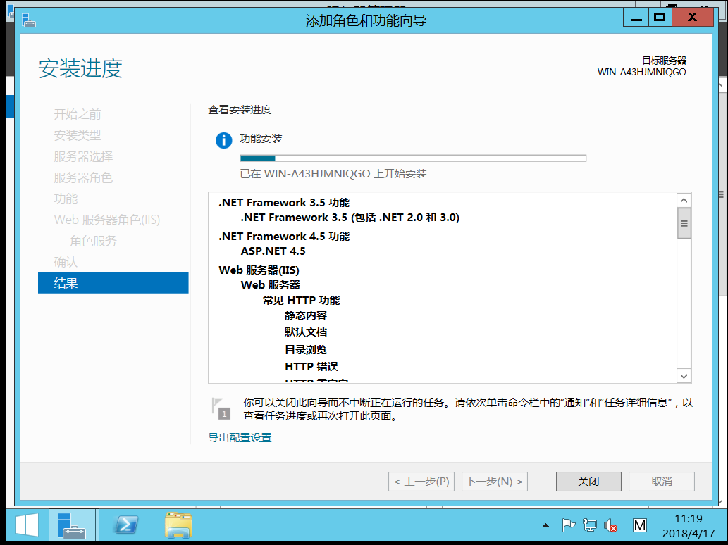Select the 功能 step in the sidebar
This screenshot has height=545, width=728.
tap(66, 199)
